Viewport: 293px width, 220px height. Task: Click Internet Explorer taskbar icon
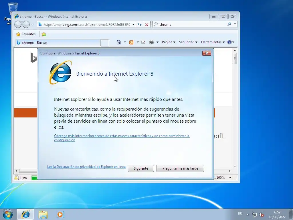[25, 214]
